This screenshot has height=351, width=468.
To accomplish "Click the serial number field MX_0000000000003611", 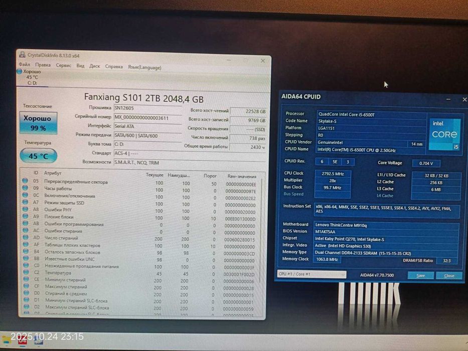I will coord(148,118).
